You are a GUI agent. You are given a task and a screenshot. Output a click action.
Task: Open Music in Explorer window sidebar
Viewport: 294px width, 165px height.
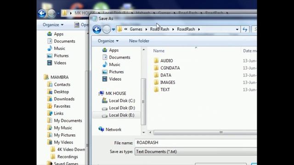[x=56, y=49]
